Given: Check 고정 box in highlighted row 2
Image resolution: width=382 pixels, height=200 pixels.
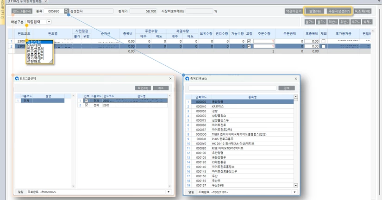Looking at the screenshot, I should [249, 46].
